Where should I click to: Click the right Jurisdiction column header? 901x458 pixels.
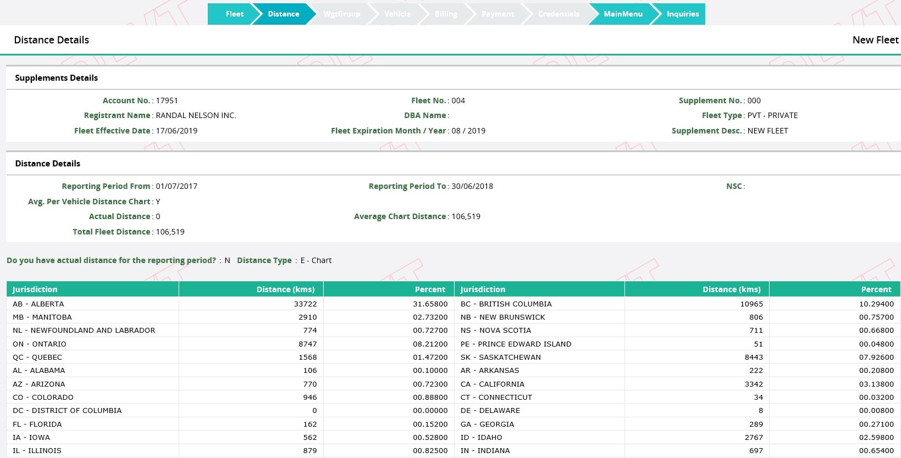(x=539, y=289)
